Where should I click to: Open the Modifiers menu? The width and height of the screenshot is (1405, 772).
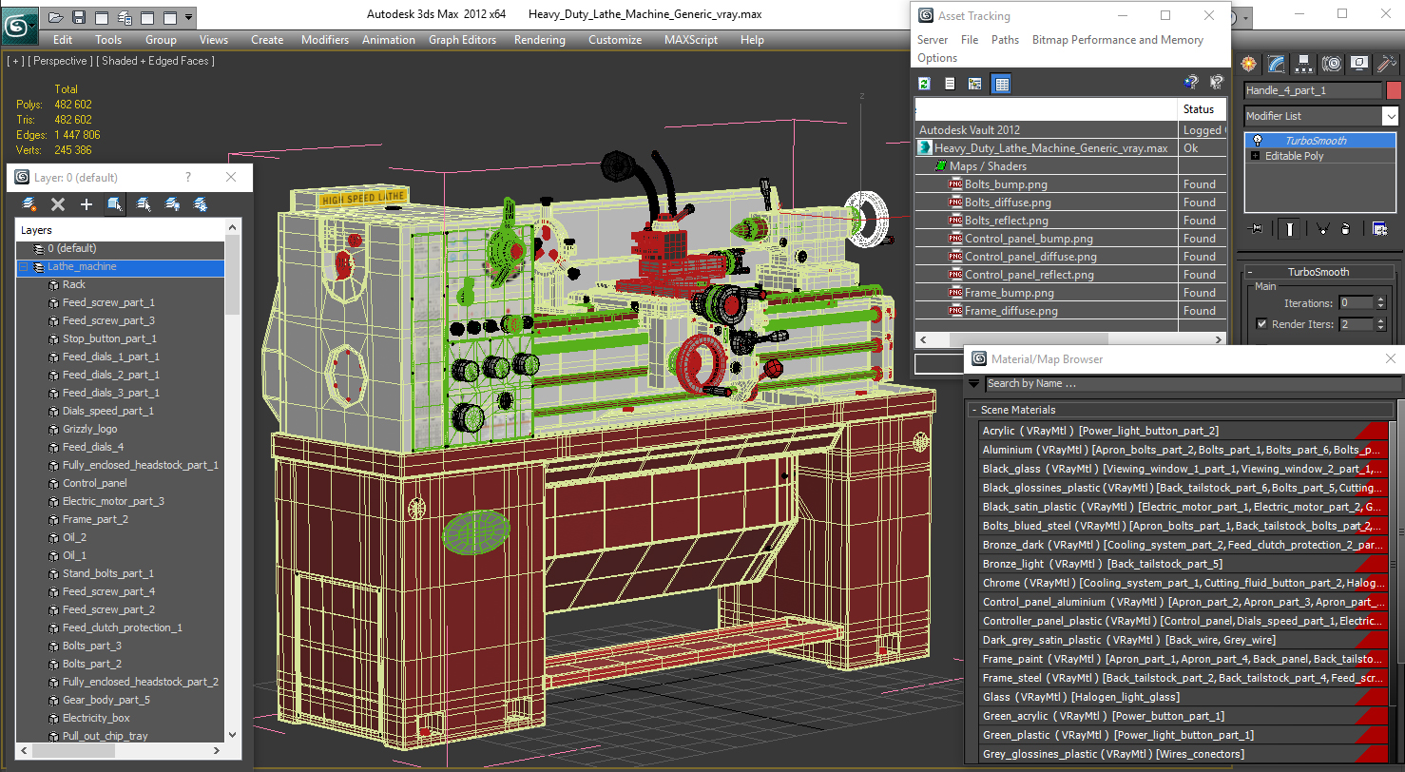click(325, 40)
